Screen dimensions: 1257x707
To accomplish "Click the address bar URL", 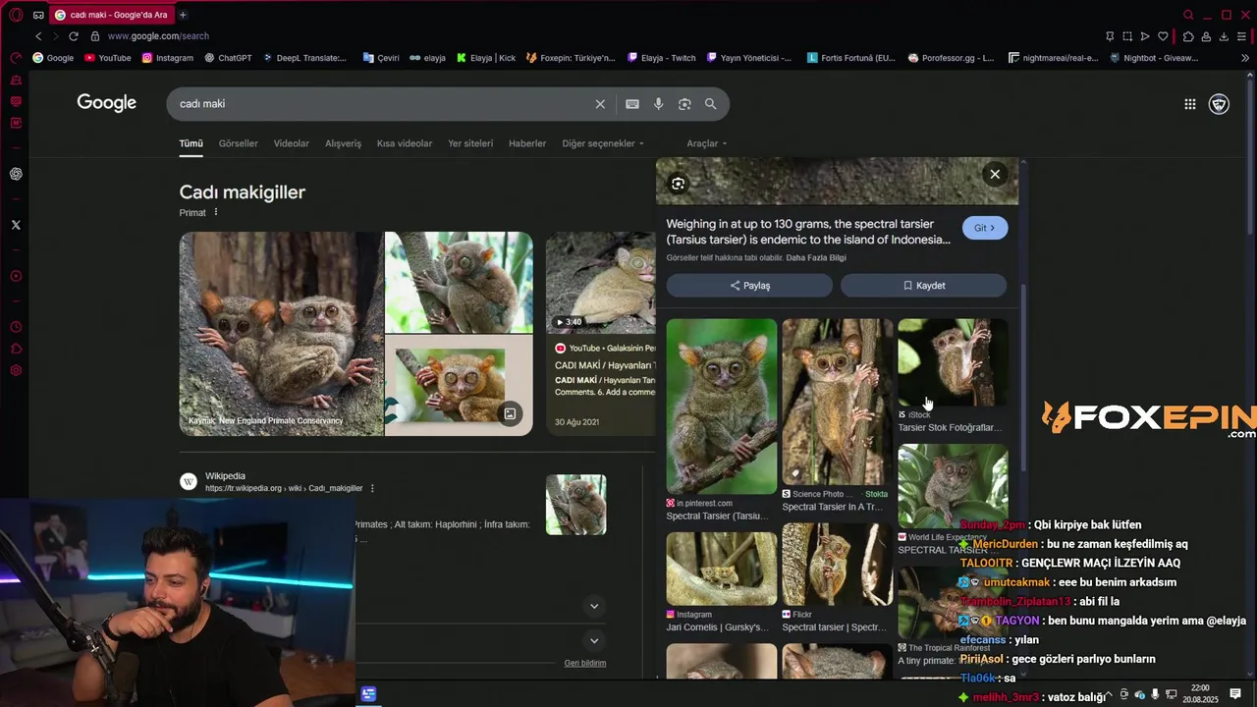I will coord(158,36).
